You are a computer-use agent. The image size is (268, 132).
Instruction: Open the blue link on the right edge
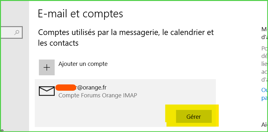click(265, 94)
